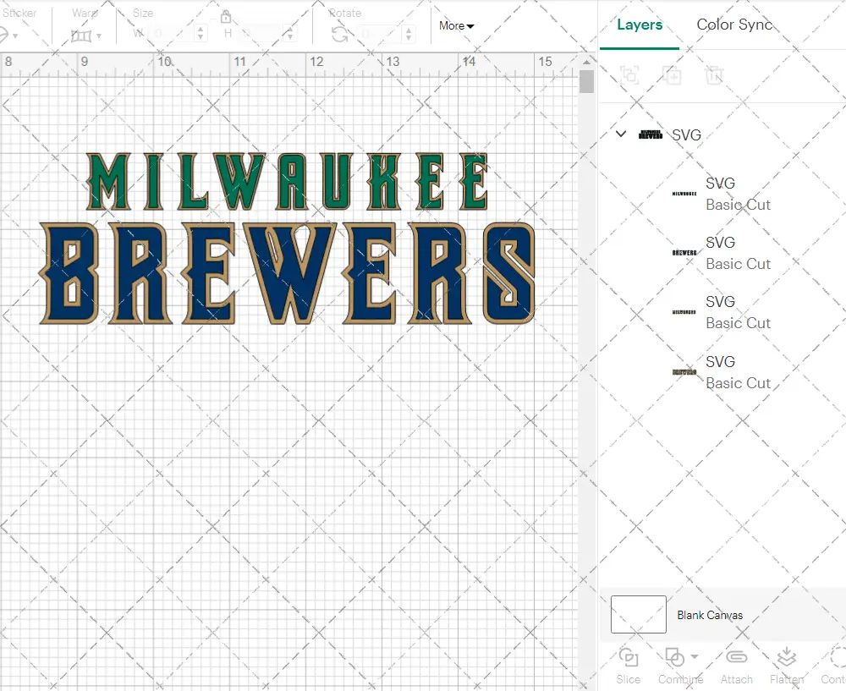The image size is (846, 691).
Task: Open the More dropdown menu
Action: click(x=456, y=26)
